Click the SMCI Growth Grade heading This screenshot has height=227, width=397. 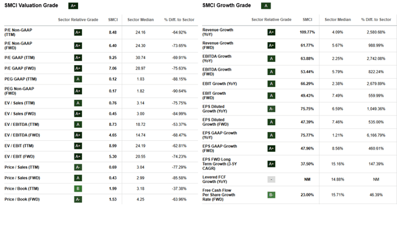tap(226, 6)
